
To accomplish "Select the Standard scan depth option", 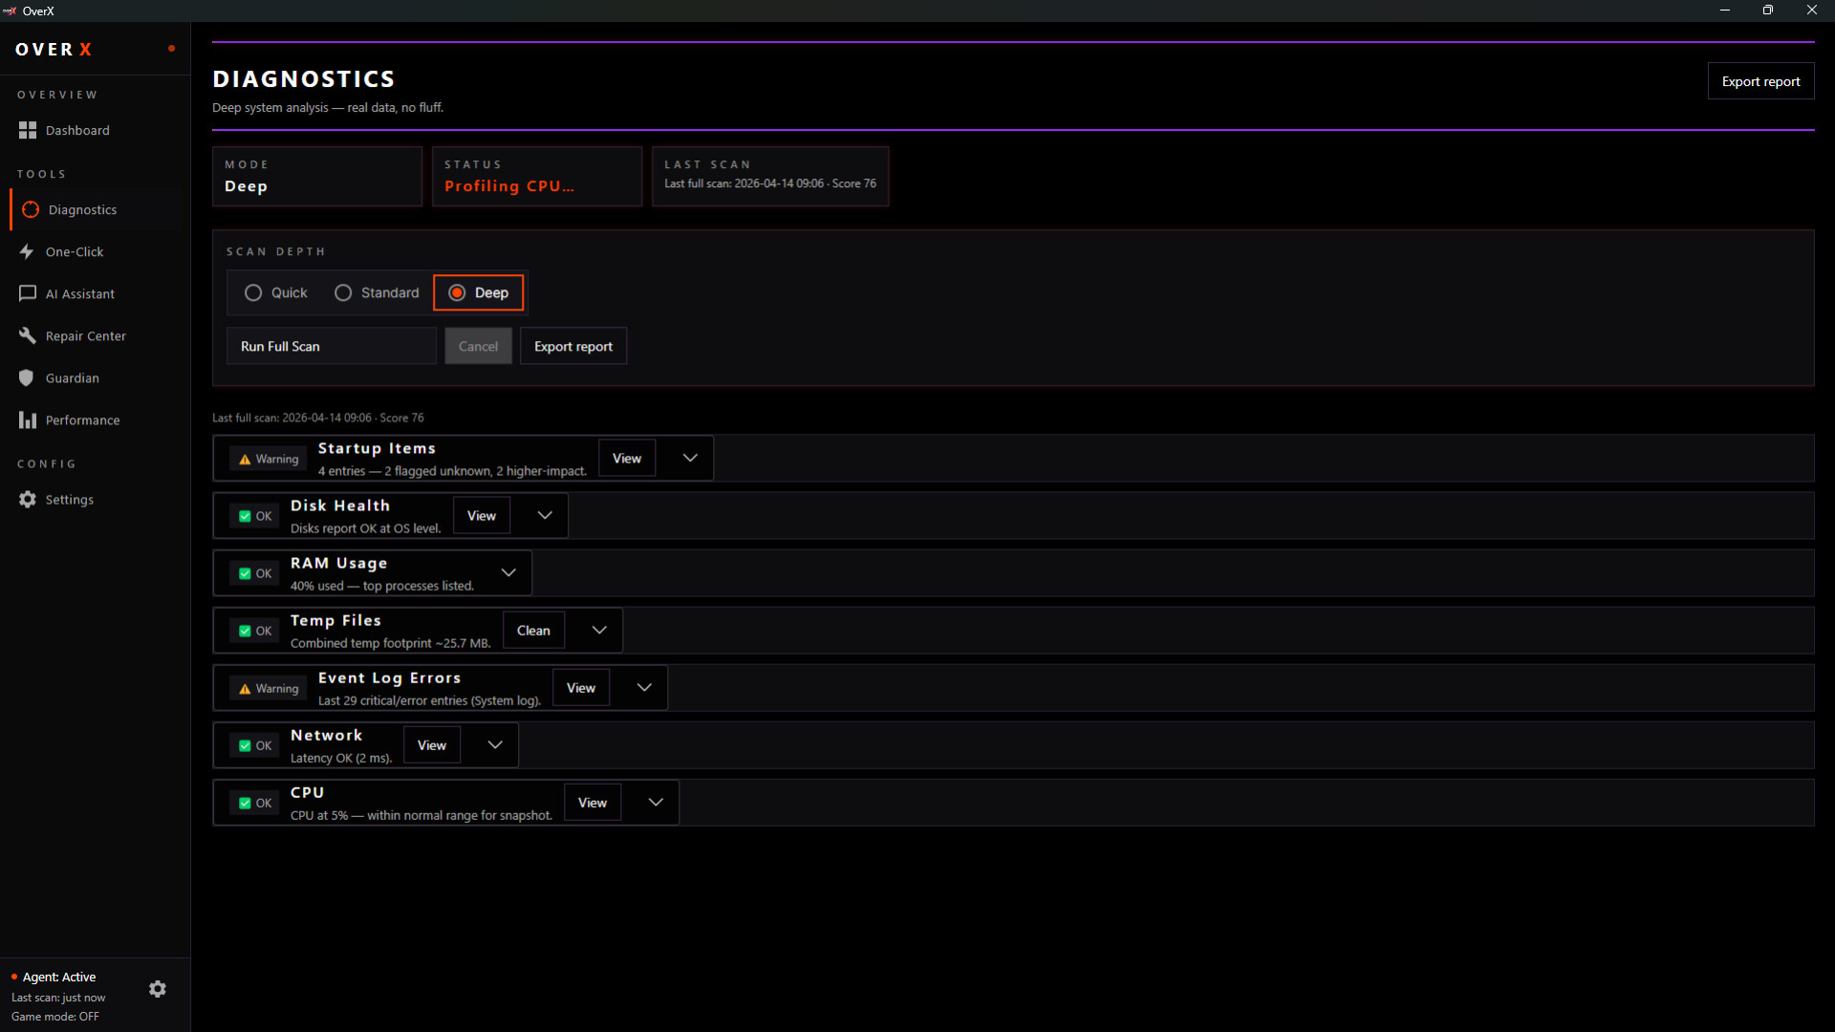I will (x=343, y=292).
